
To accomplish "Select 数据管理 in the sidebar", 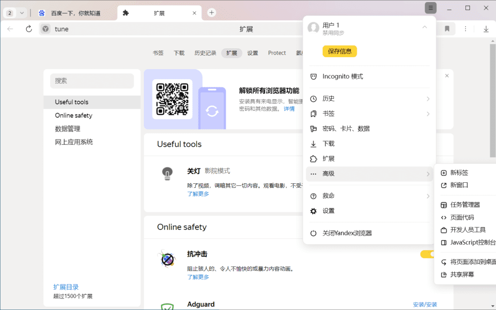I will point(92,129).
